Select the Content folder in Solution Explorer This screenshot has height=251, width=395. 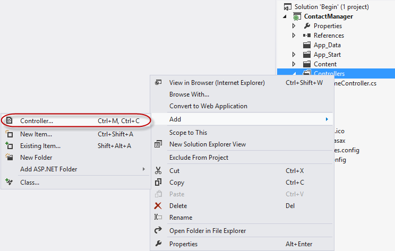click(x=325, y=64)
